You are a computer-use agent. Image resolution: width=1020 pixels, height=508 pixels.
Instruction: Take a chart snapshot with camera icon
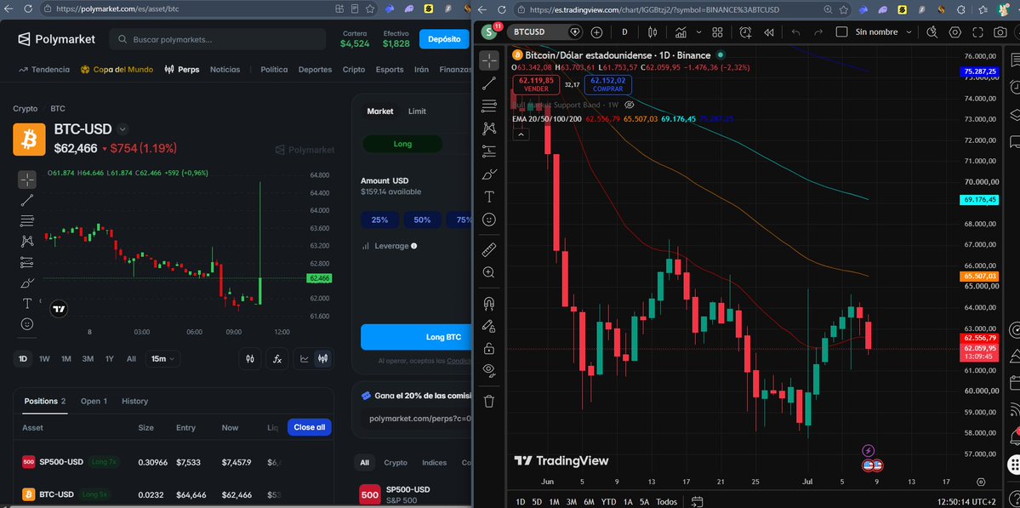click(1000, 31)
